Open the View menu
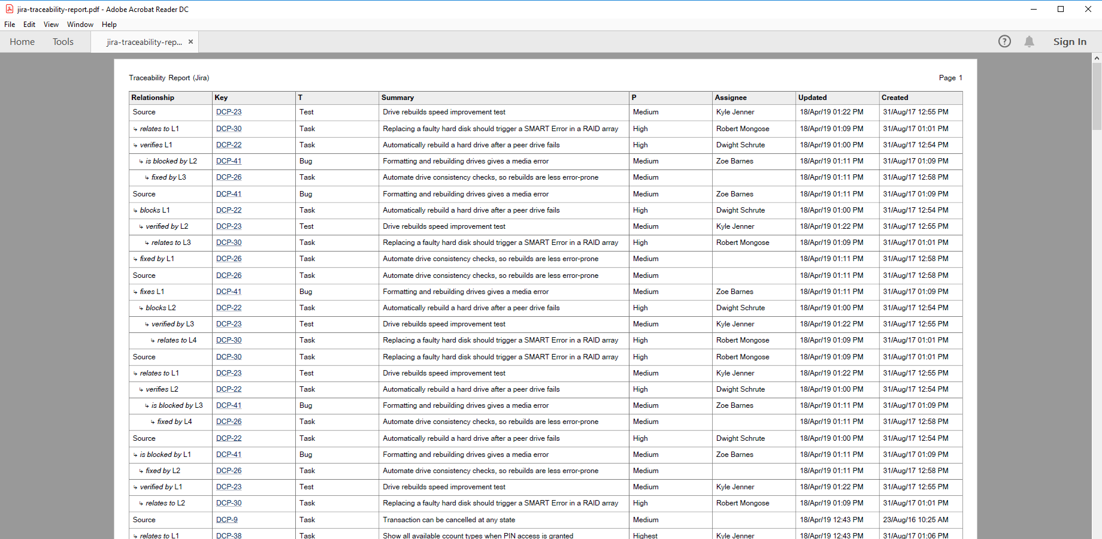 [x=51, y=25]
